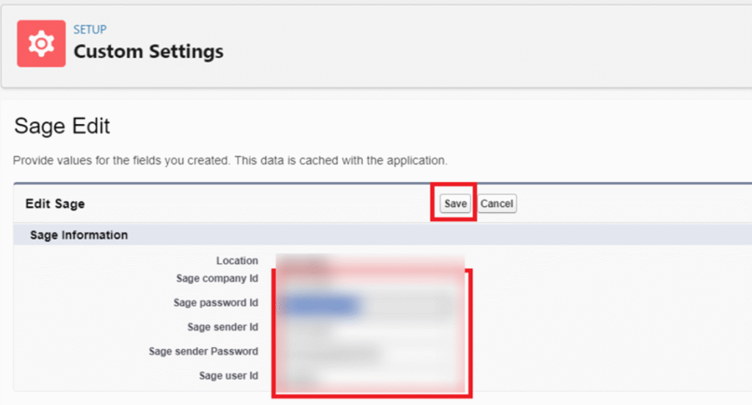This screenshot has height=405, width=752.
Task: Click the Custom Settings page title
Action: point(148,52)
